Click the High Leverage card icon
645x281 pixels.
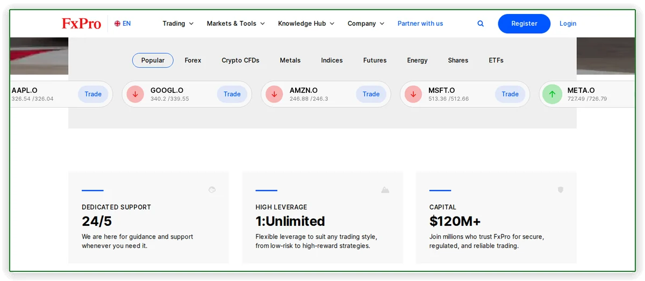coord(385,190)
